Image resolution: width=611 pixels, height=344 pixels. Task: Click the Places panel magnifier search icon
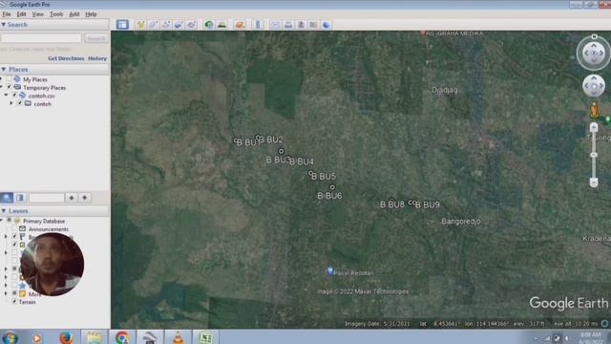[x=7, y=198]
